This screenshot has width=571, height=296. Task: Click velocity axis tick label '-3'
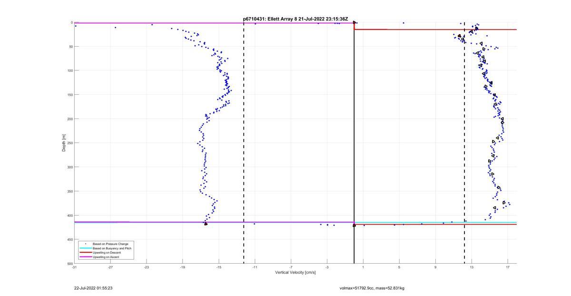pos(327,267)
